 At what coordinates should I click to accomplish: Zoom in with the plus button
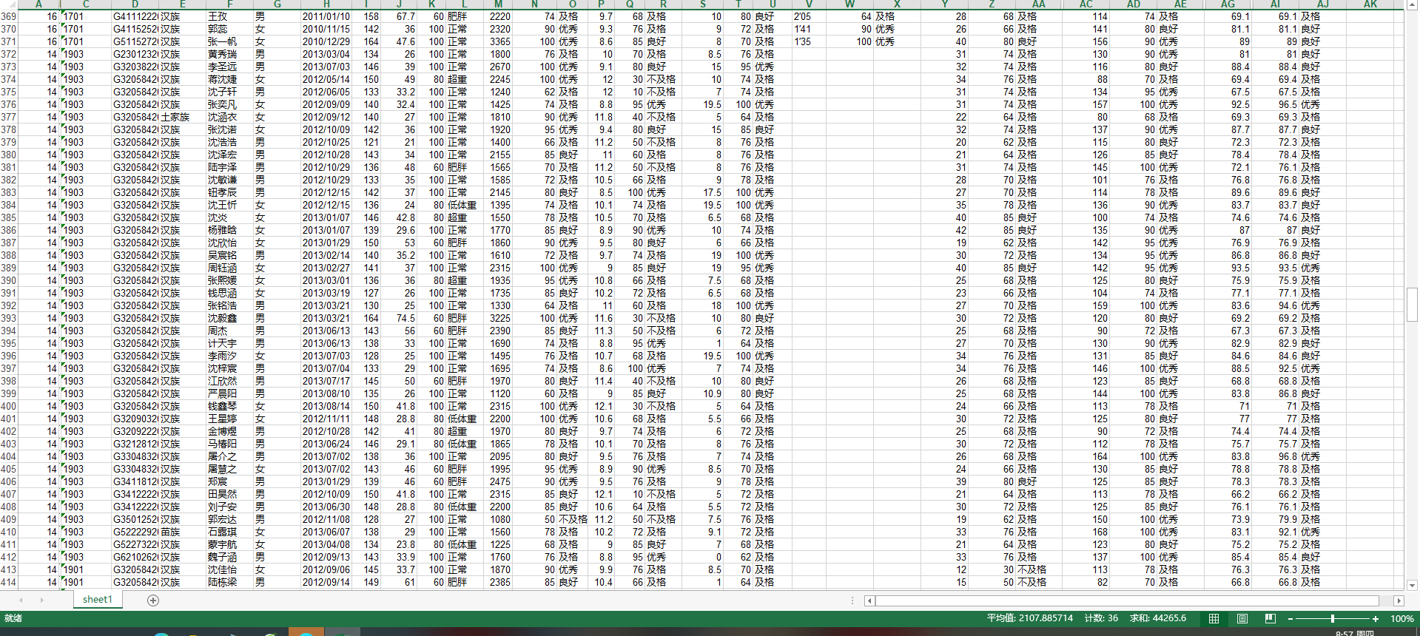tap(1376, 619)
